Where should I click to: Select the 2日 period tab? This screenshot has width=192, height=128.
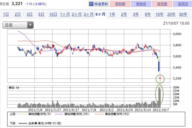pyautogui.click(x=18, y=14)
